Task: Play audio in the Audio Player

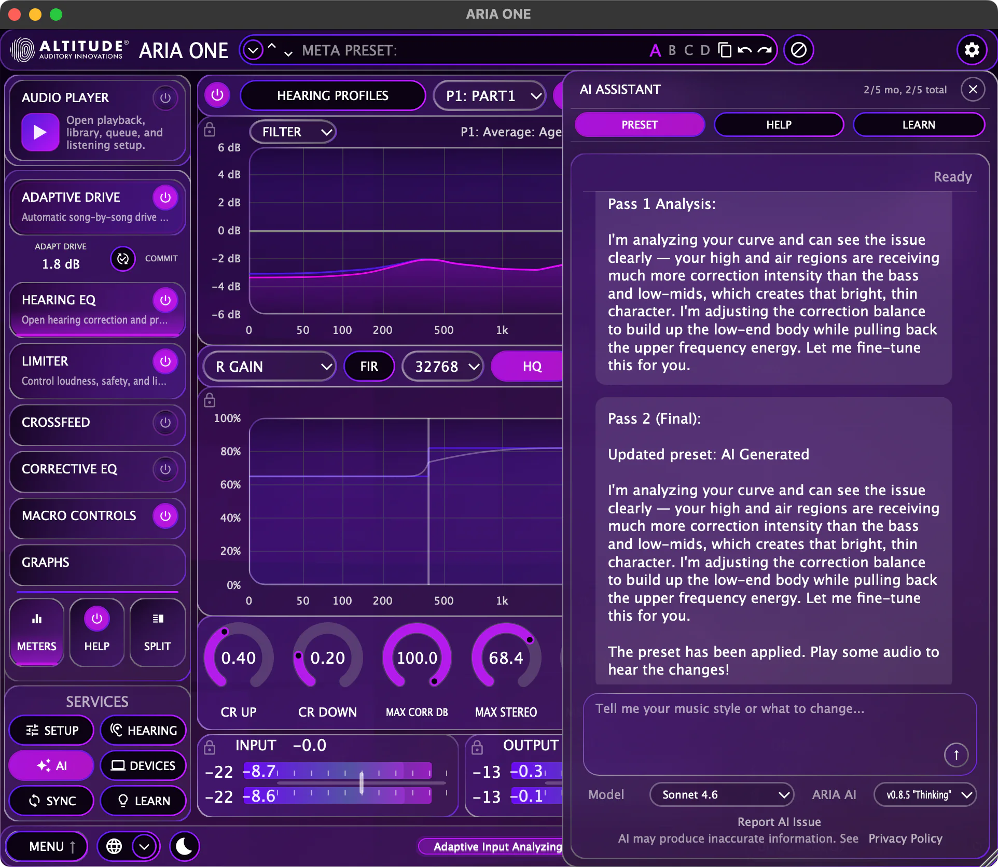Action: click(40, 132)
